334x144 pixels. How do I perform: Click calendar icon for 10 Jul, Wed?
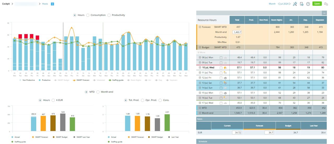point(221,67)
